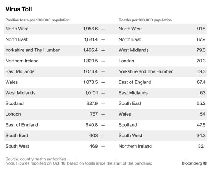Select the Source: country health authorities text
Viewport: 211px width, 171px height.
[x=36, y=159]
